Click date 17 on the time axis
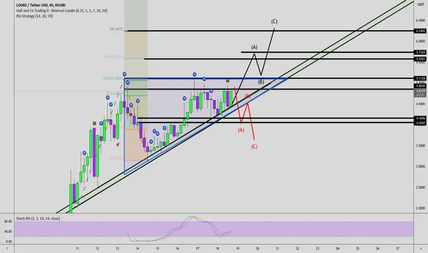The width and height of the screenshot is (428, 253). pyautogui.click(x=197, y=248)
